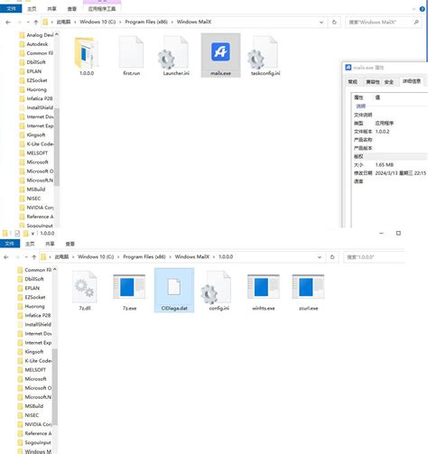Expand the address bar history in the 1.0.0.0 window
The image size is (428, 454).
click(320, 257)
